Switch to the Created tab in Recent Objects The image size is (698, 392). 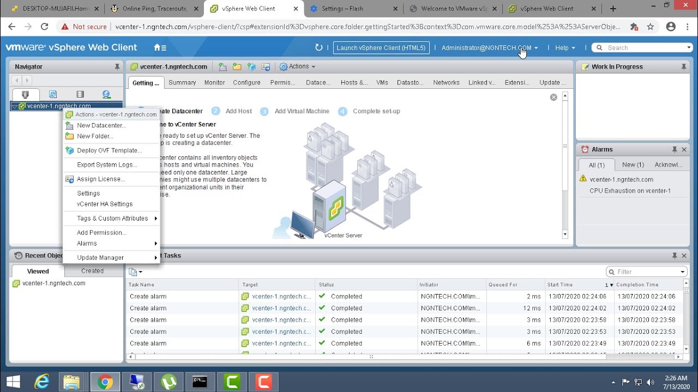click(x=92, y=271)
